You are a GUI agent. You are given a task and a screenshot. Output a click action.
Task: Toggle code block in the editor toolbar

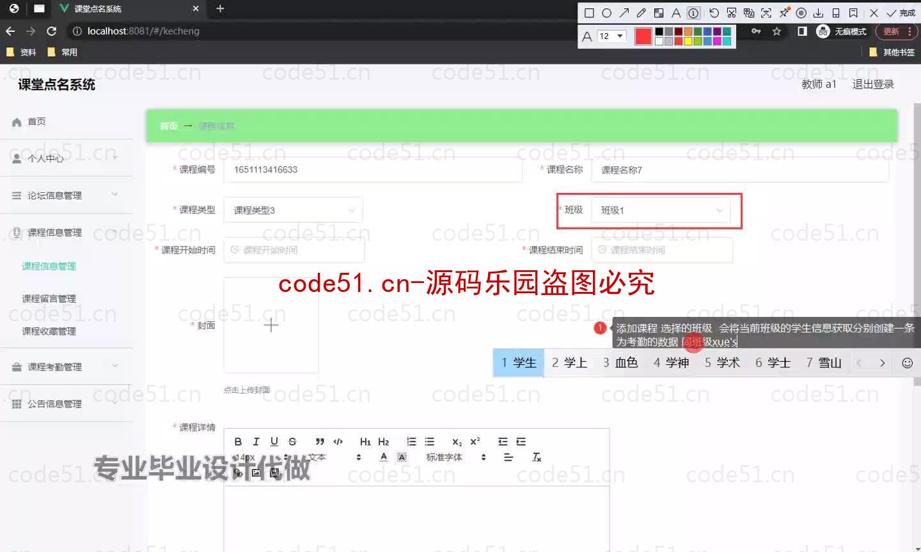point(338,441)
